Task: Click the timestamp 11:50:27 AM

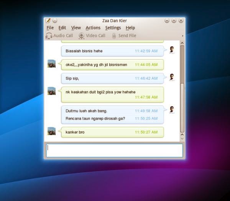Action: pyautogui.click(x=146, y=132)
